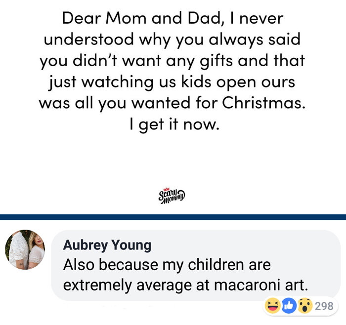
Task: Click the word 'wanted' in the meme text
Action: coord(161,103)
